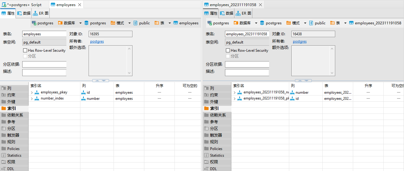Screen dimensions: 404x171
Task: Open 分区 section in right panel sidebar
Action: click(217, 128)
